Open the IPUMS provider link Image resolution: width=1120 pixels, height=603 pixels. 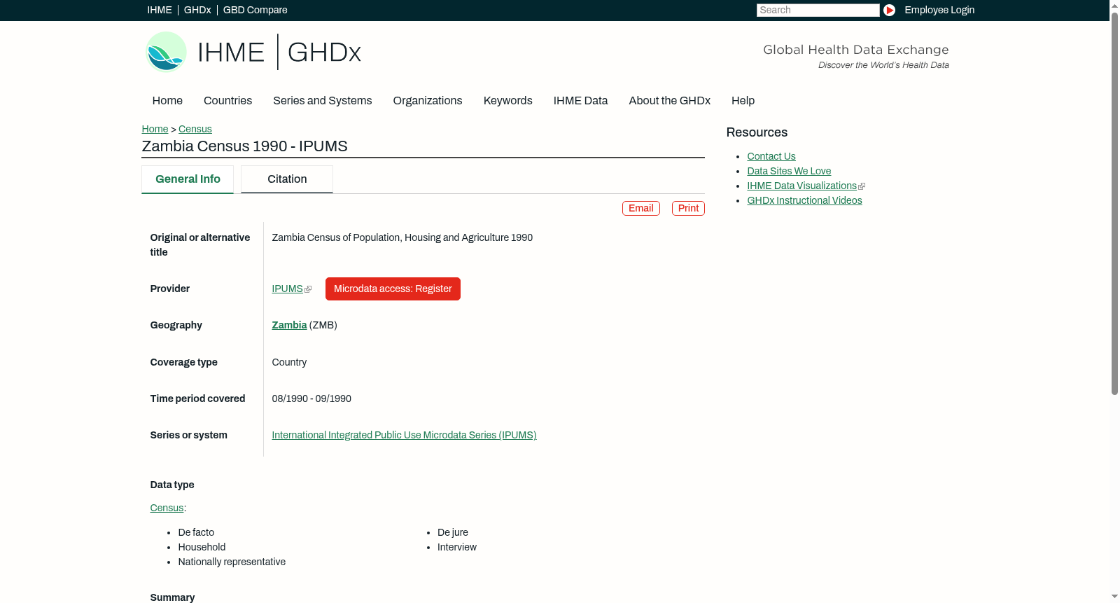tap(287, 289)
